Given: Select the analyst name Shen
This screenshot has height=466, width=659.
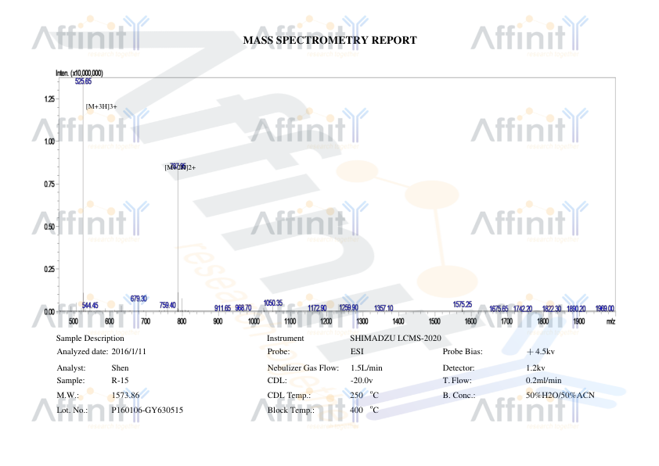Looking at the screenshot, I should pos(121,368).
